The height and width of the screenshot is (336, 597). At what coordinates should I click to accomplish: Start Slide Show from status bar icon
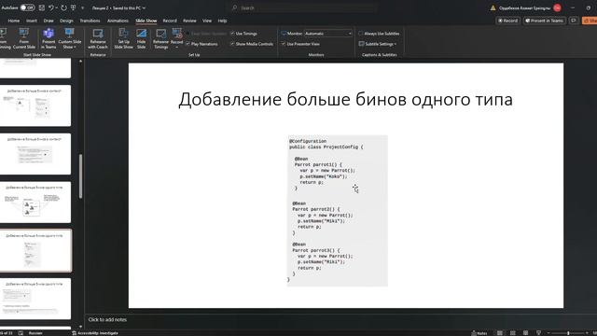click(x=538, y=333)
